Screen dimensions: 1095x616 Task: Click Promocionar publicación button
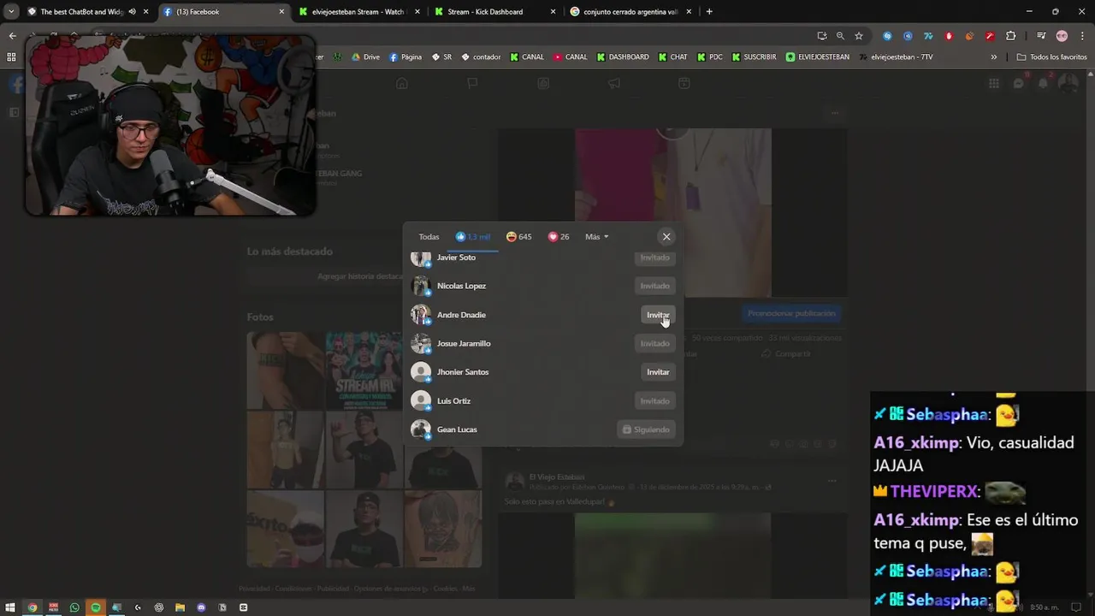(x=791, y=314)
